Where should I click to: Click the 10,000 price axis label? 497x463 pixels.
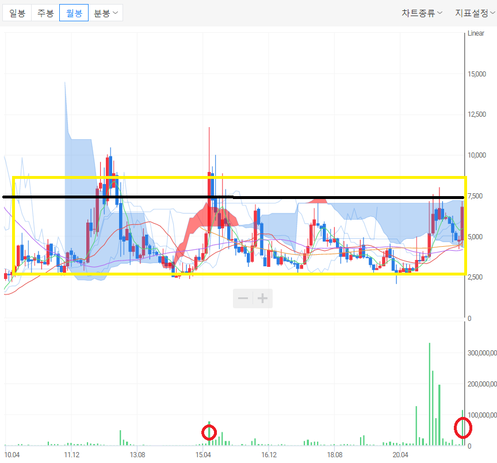[x=477, y=155]
